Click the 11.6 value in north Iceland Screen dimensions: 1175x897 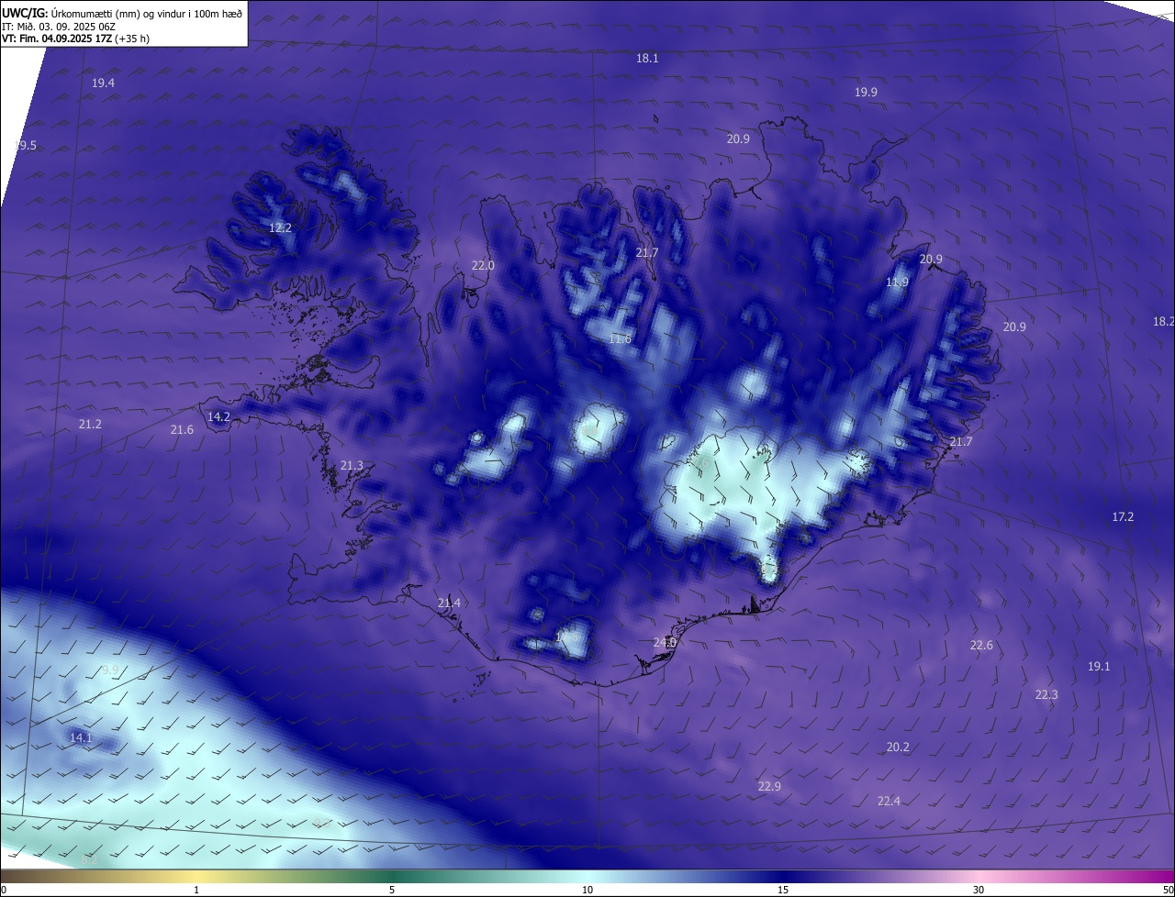[620, 339]
